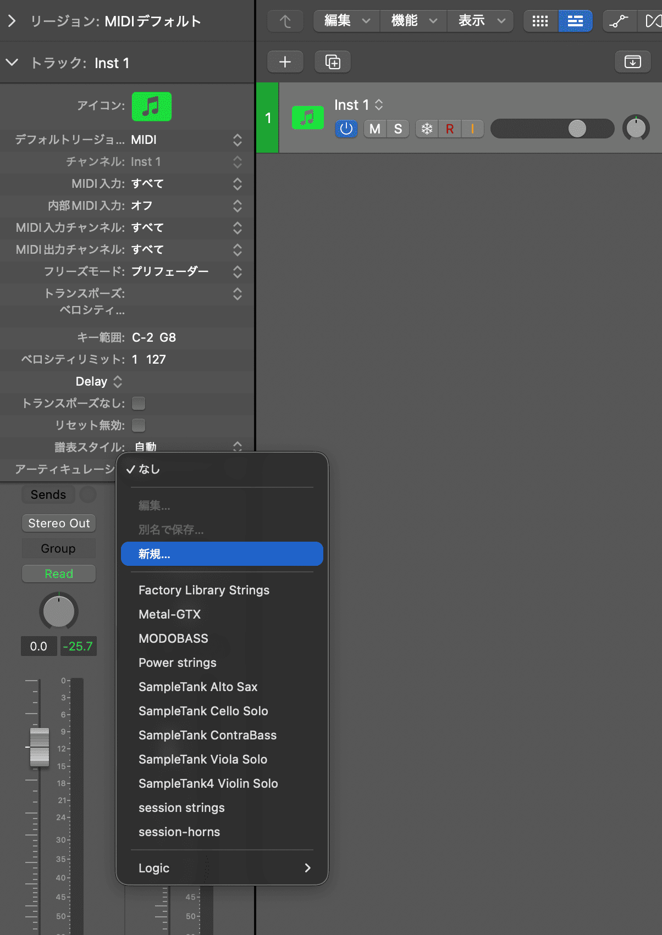This screenshot has width=662, height=935.
Task: Choose 新規... from the articulation menu
Action: (x=222, y=554)
